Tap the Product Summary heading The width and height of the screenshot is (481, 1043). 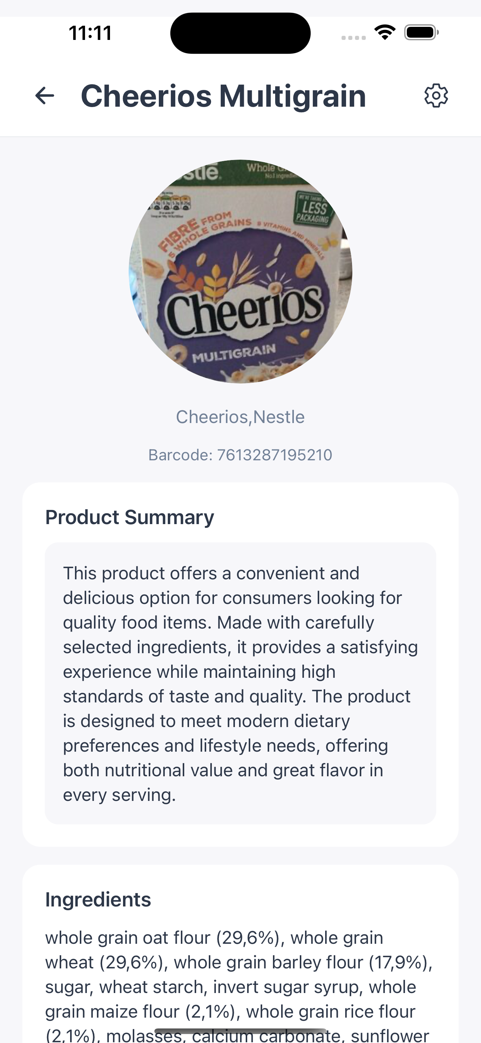tap(129, 517)
